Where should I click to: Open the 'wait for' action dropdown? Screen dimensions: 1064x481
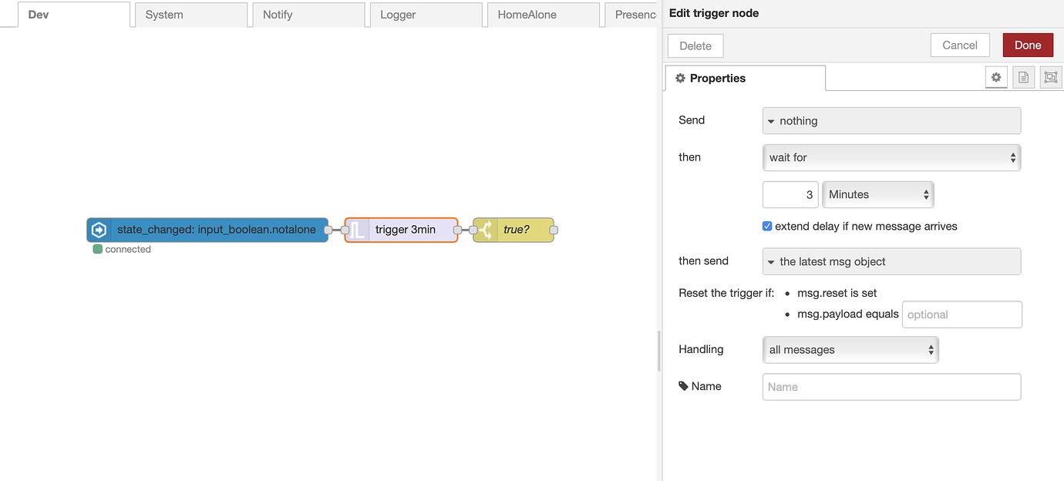pyautogui.click(x=891, y=157)
